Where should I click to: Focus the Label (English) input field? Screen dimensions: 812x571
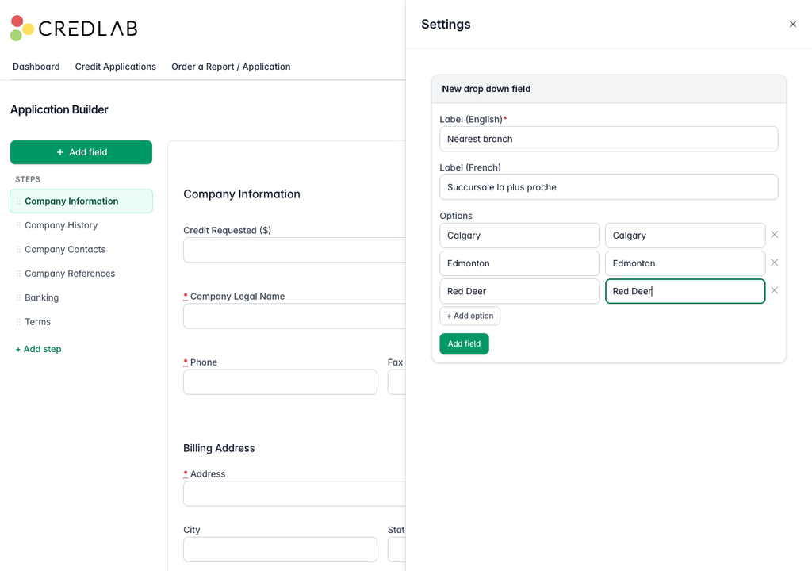click(x=608, y=140)
